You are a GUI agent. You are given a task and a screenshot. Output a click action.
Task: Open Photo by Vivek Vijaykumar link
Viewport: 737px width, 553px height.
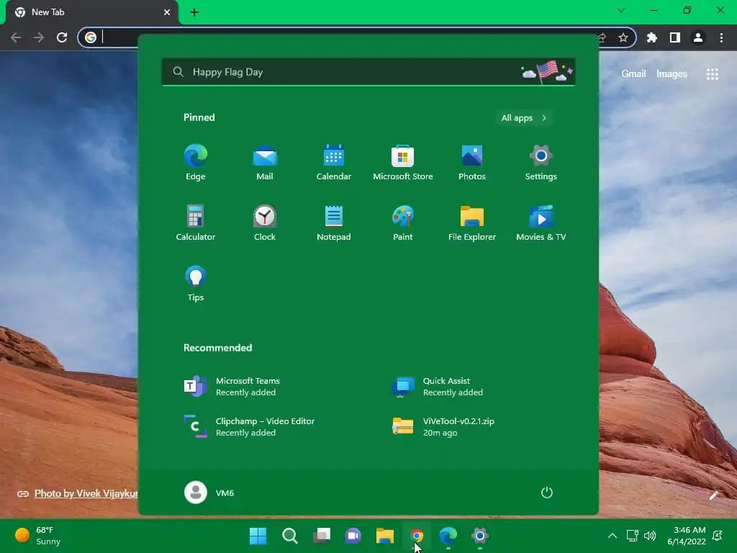(x=86, y=493)
